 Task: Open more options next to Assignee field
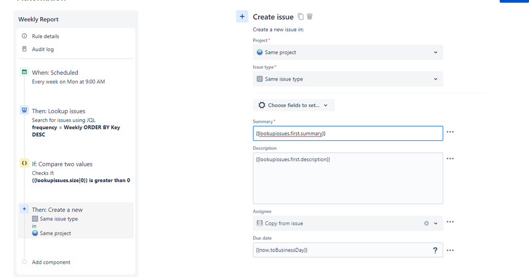coord(450,222)
